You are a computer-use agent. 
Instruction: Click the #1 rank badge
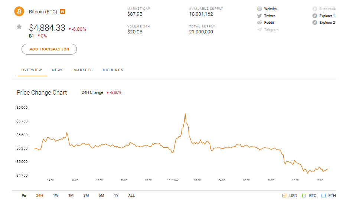coord(63,12)
